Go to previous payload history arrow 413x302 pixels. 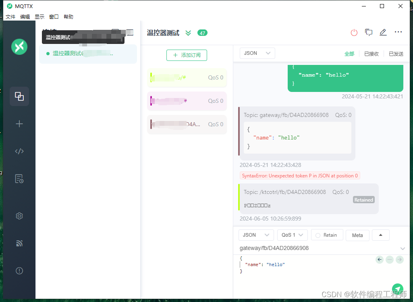[x=380, y=260]
